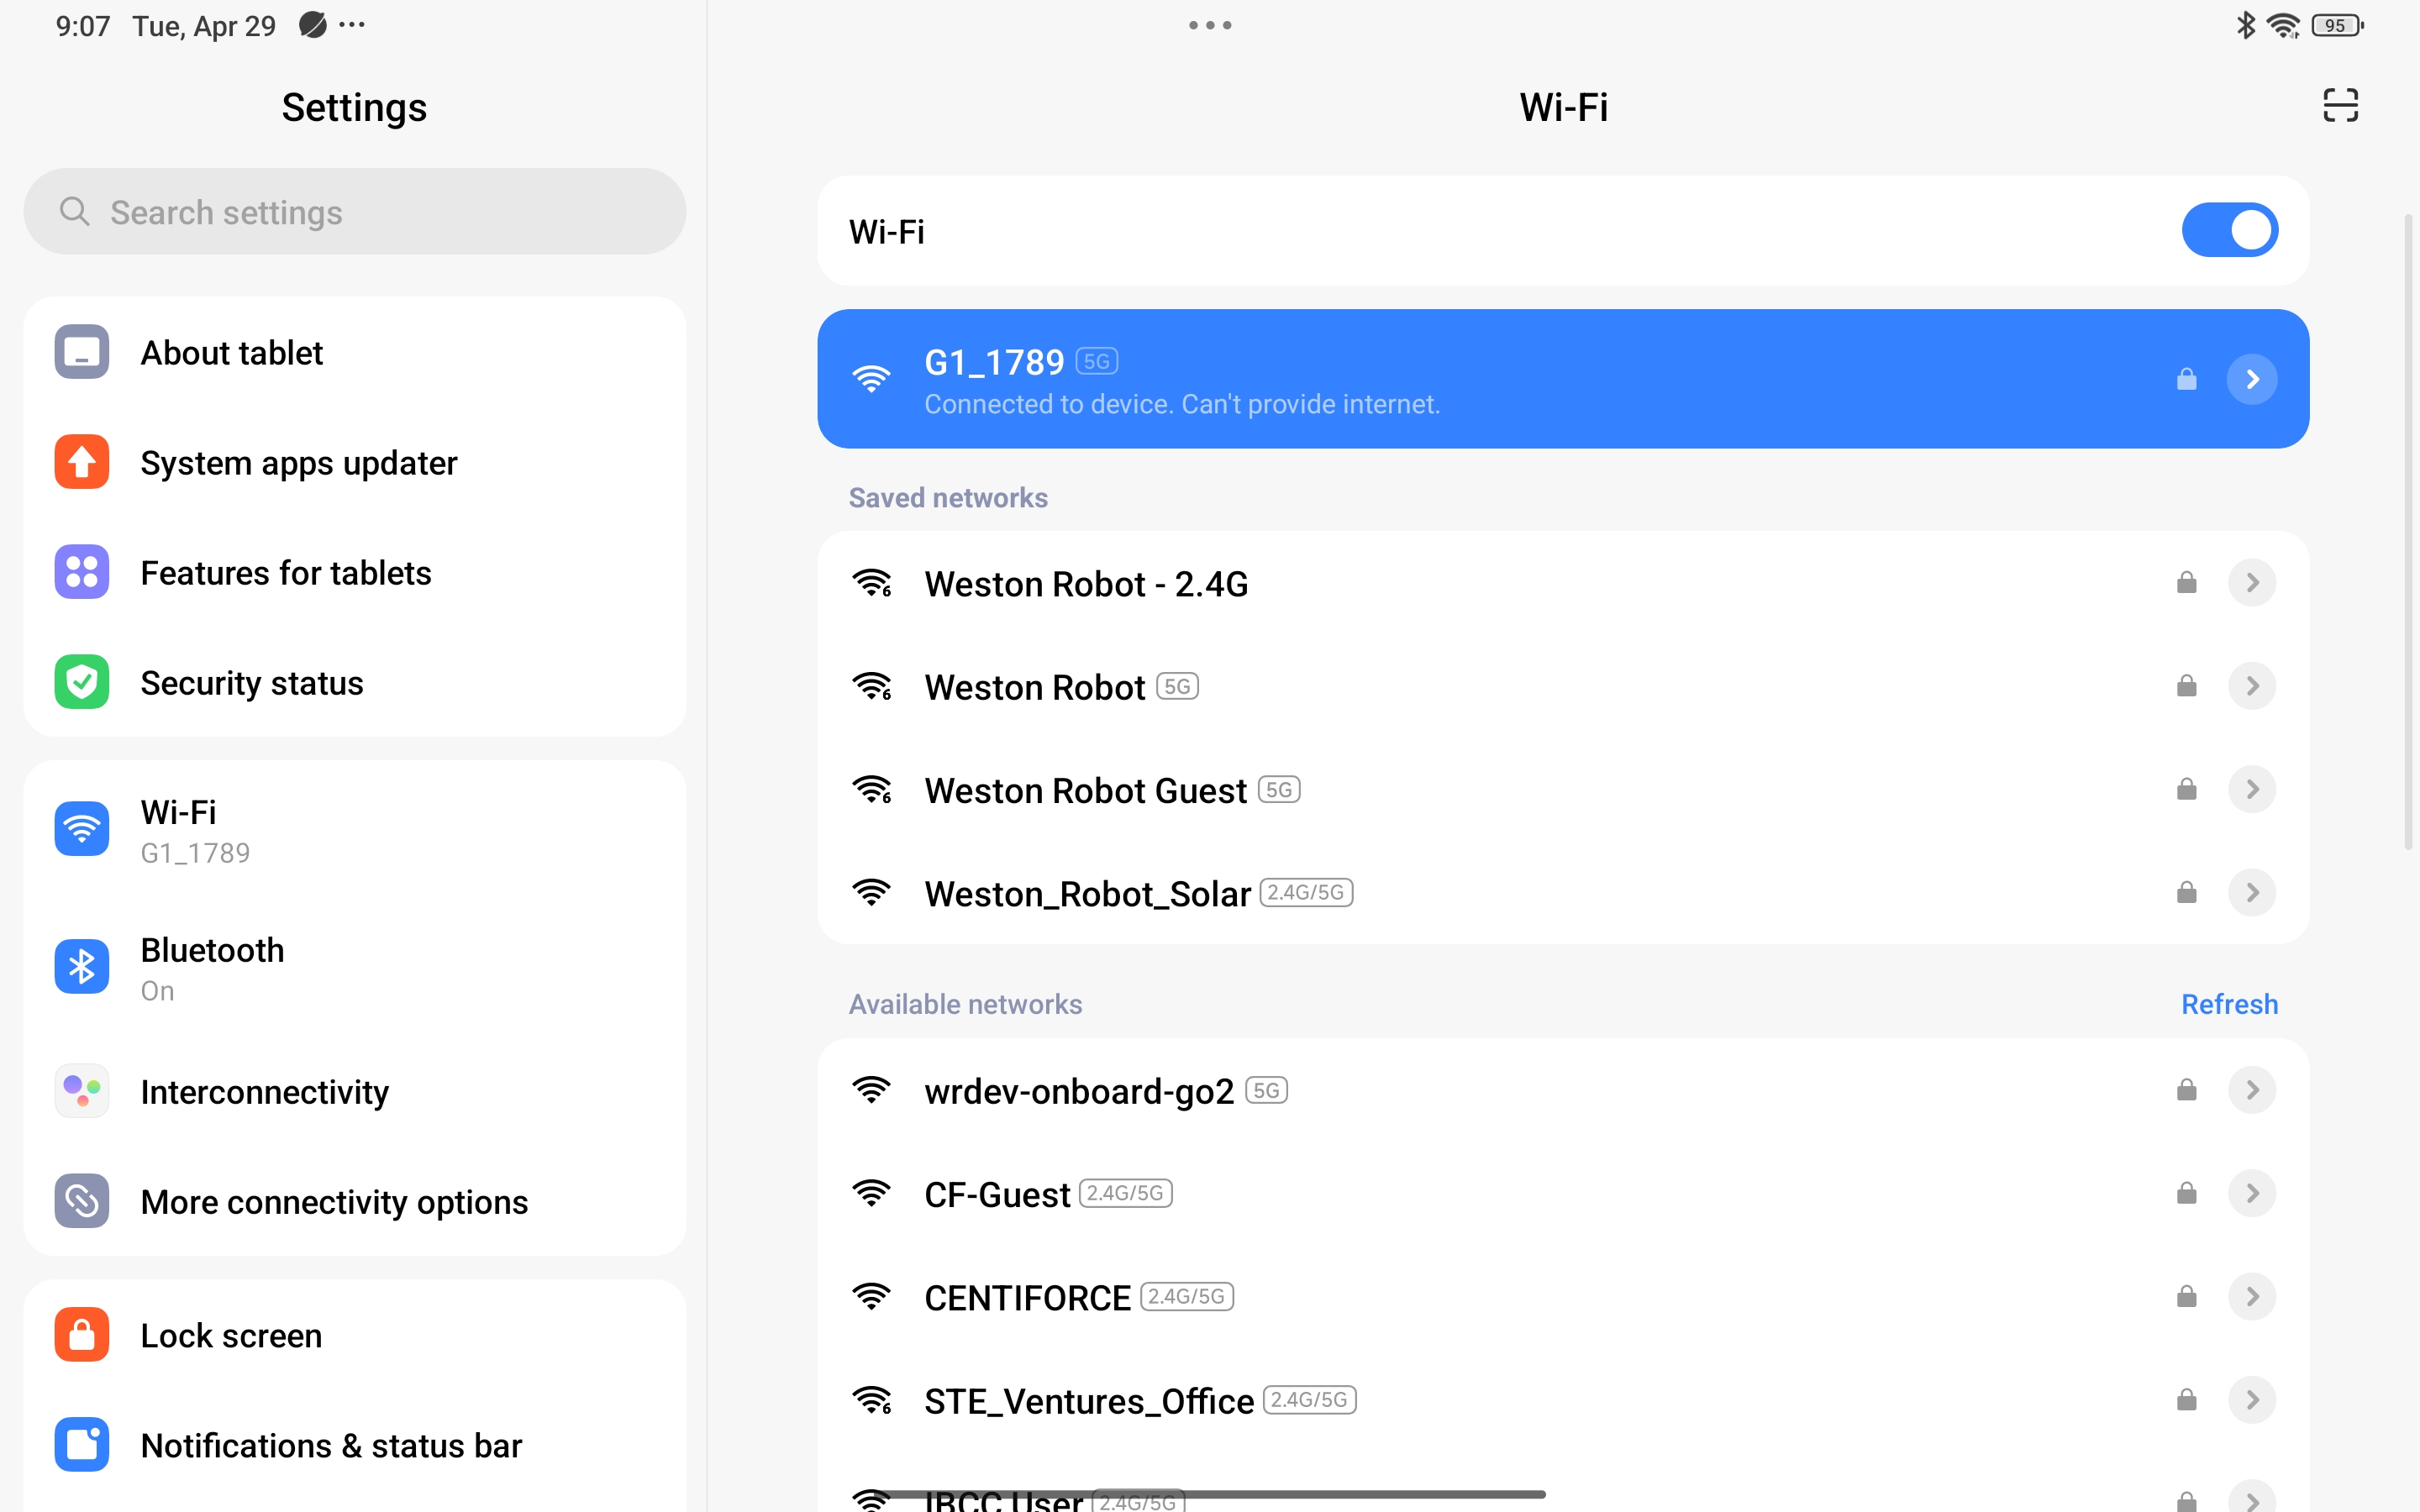This screenshot has height=1512, width=2420.
Task: Open About tablet settings
Action: tap(355, 352)
